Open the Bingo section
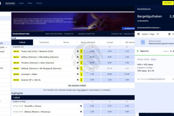This screenshot has height=116, width=174. [x=30, y=3]
